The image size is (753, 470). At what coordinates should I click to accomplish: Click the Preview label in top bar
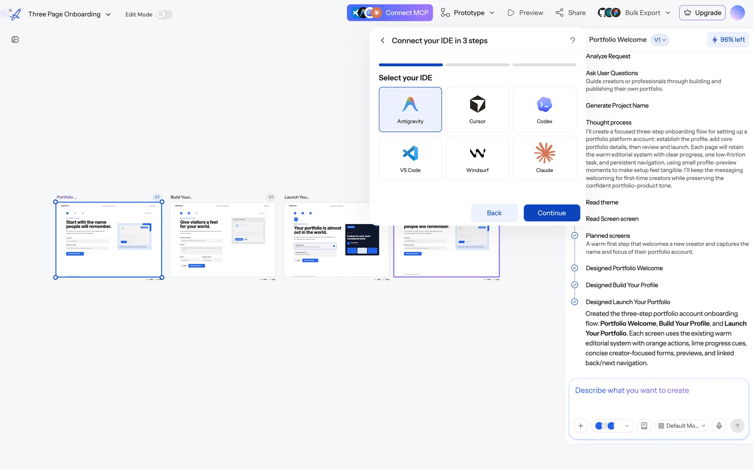tap(531, 13)
